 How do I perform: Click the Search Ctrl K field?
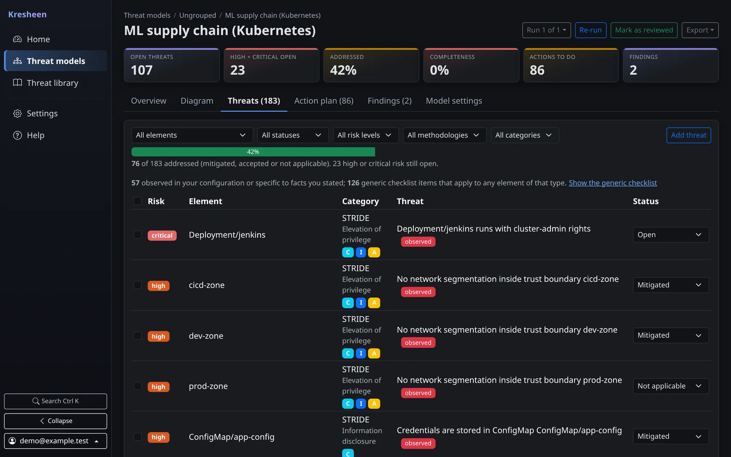point(56,401)
